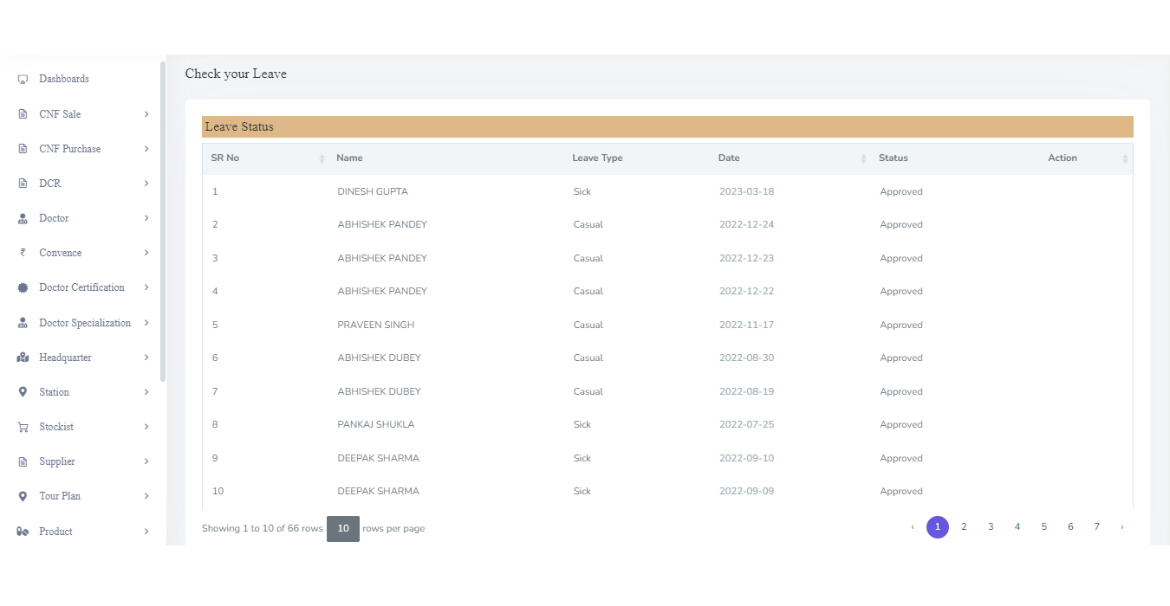
Task: Click the next page arrow
Action: pyautogui.click(x=1121, y=526)
